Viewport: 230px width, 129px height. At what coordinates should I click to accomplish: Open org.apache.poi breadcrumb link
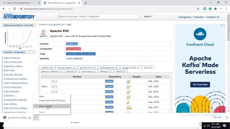[56, 24]
